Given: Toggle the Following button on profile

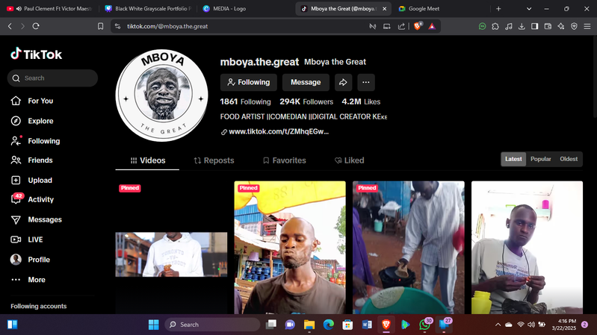Looking at the screenshot, I should [x=248, y=82].
